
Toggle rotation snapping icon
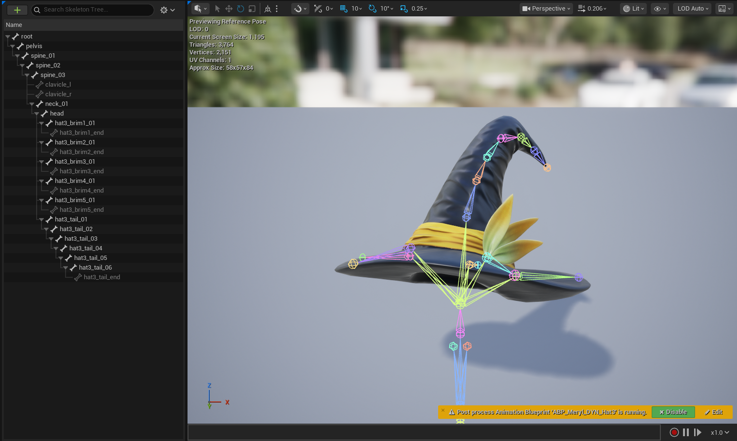pos(373,9)
